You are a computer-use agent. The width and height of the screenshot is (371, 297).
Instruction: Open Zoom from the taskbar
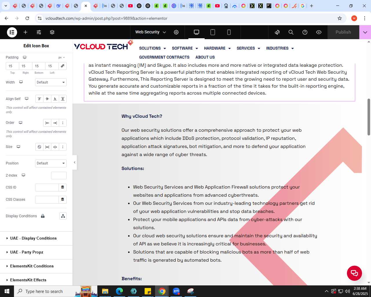coord(176,291)
